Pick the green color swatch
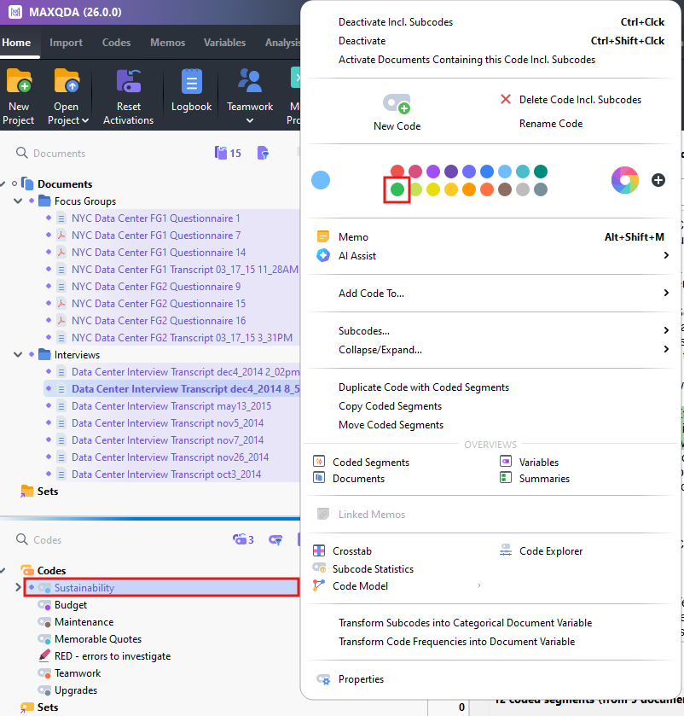The height and width of the screenshot is (716, 684). pyautogui.click(x=397, y=189)
